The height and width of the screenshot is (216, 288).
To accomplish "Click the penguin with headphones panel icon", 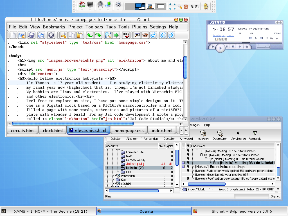I will tap(100, 4).
